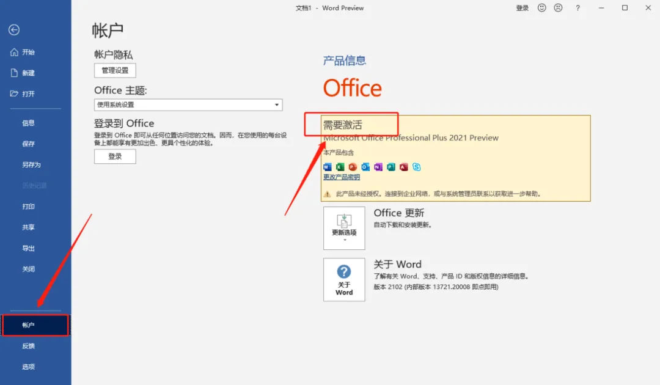
Task: Send a frown via sad face icon
Action: pos(558,7)
